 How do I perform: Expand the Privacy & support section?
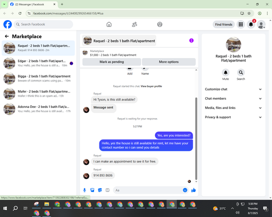pos(233,117)
